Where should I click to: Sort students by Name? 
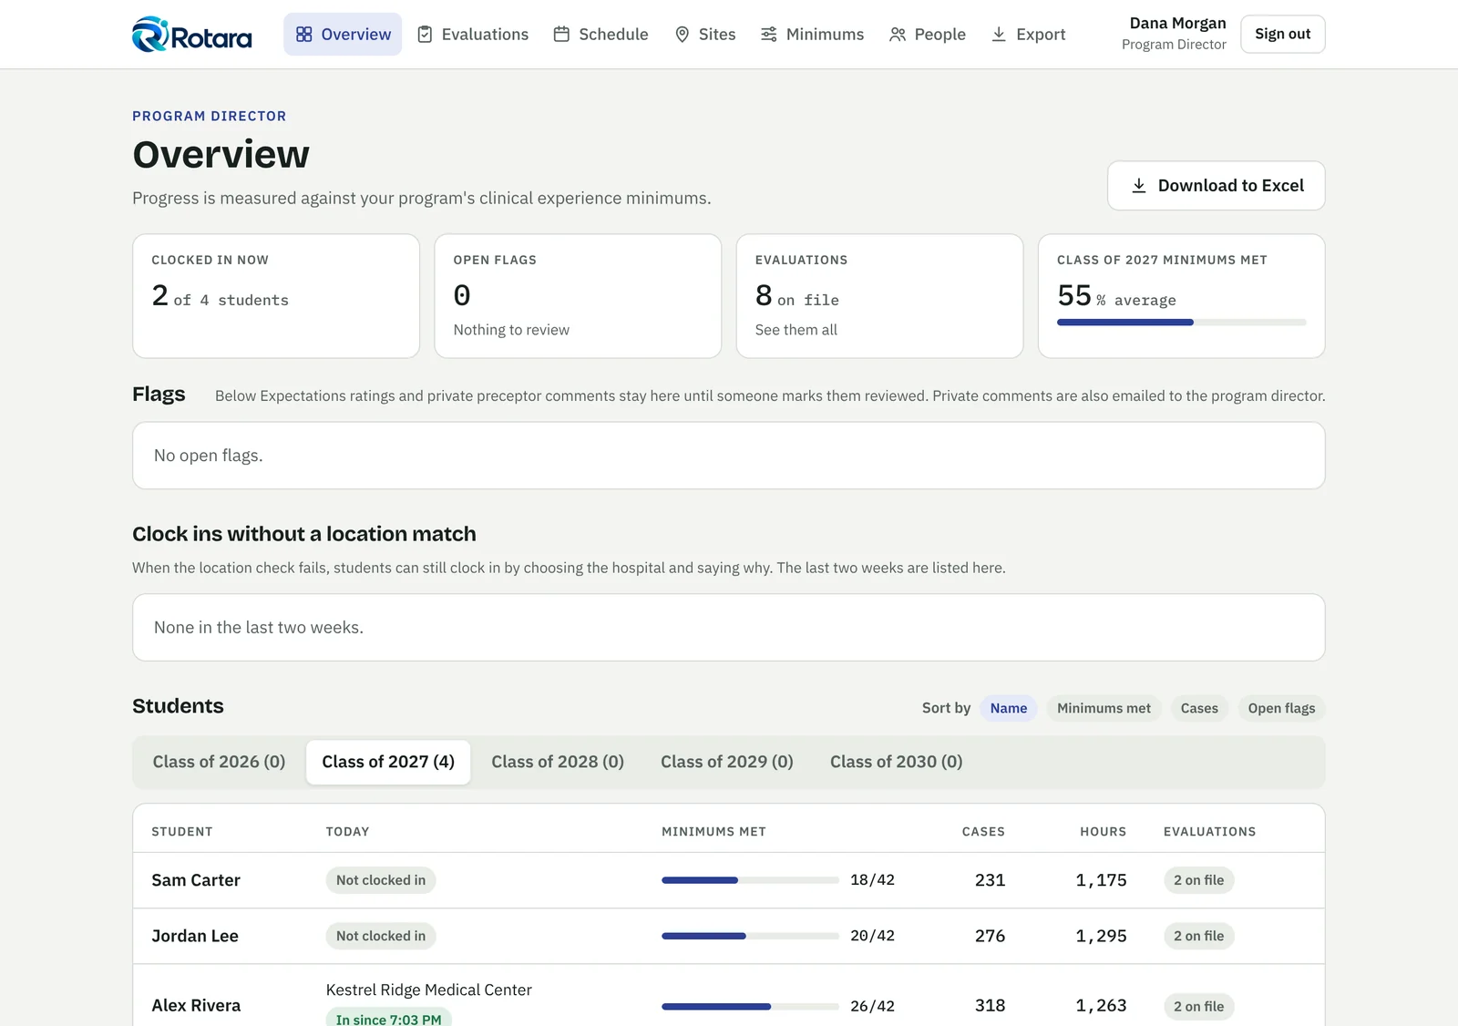pyautogui.click(x=1009, y=708)
